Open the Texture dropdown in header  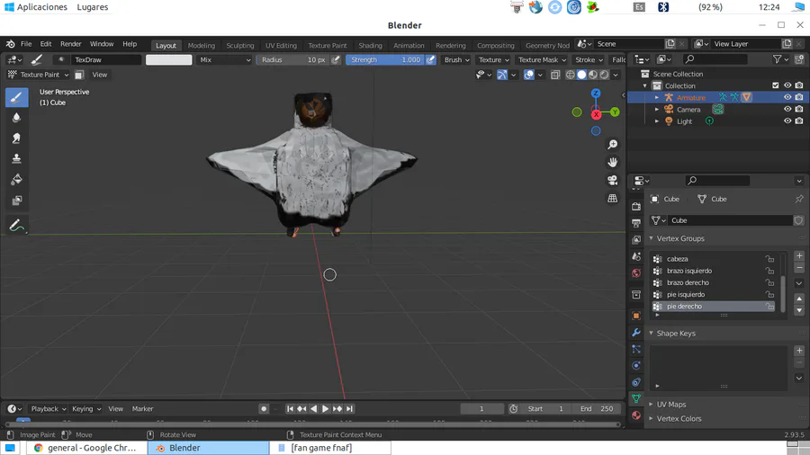pos(493,60)
